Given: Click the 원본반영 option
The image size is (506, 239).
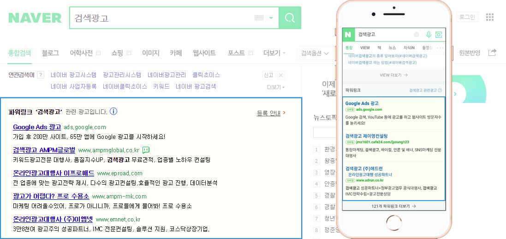Looking at the screenshot, I should pos(470,53).
